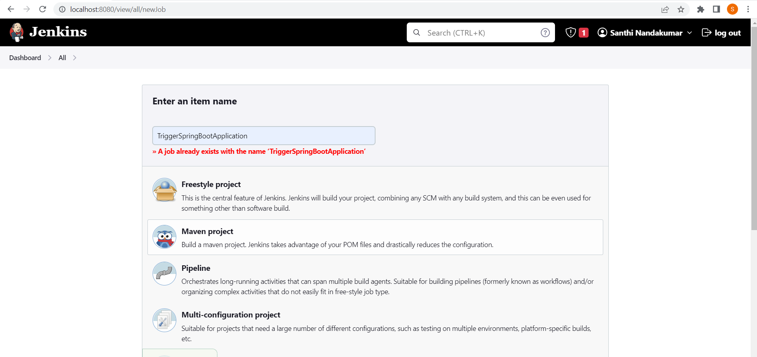The image size is (757, 357).
Task: Go to the Dashboard breadcrumb
Action: point(25,58)
